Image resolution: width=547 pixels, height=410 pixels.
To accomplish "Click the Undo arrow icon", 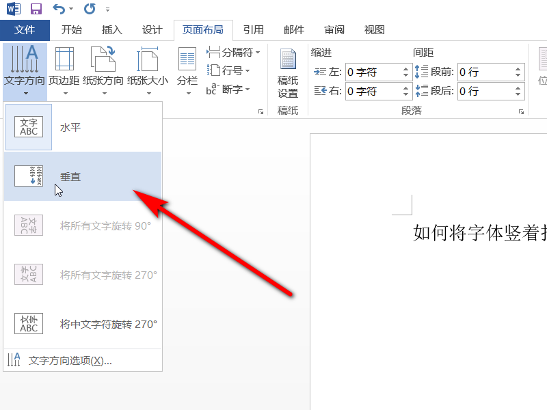I will pyautogui.click(x=59, y=9).
